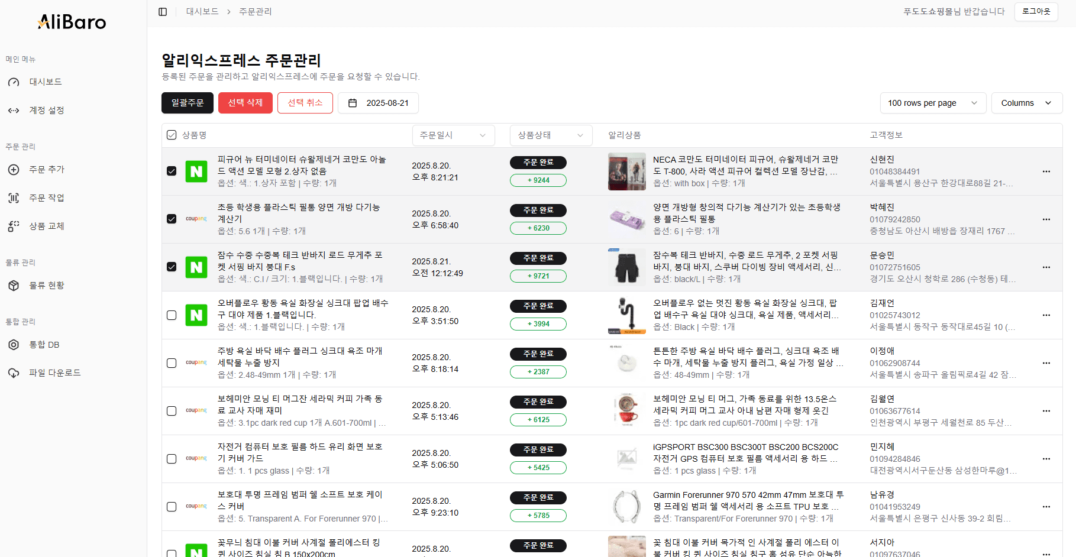Toggle the select-all checkbox in table header
The width and height of the screenshot is (1076, 557).
point(172,135)
